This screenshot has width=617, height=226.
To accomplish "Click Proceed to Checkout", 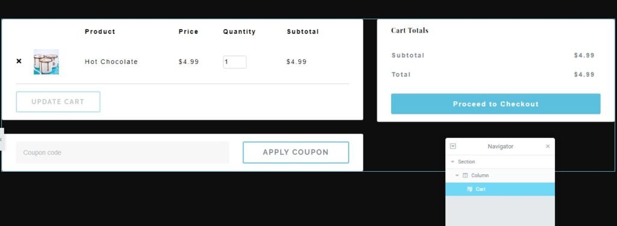I will pos(495,104).
